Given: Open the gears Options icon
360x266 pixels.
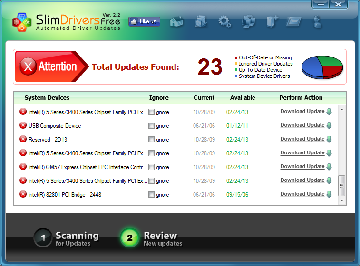Looking at the screenshot, I should [x=224, y=21].
